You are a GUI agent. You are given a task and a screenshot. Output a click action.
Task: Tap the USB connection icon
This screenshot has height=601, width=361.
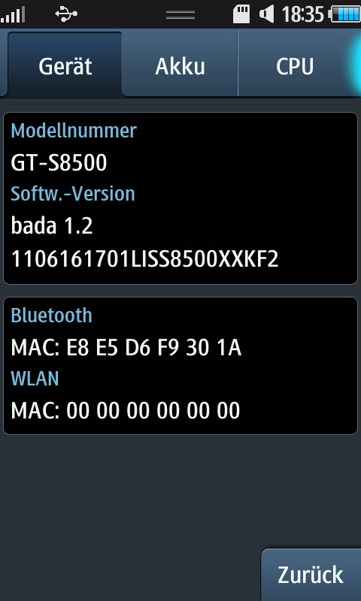point(66,14)
